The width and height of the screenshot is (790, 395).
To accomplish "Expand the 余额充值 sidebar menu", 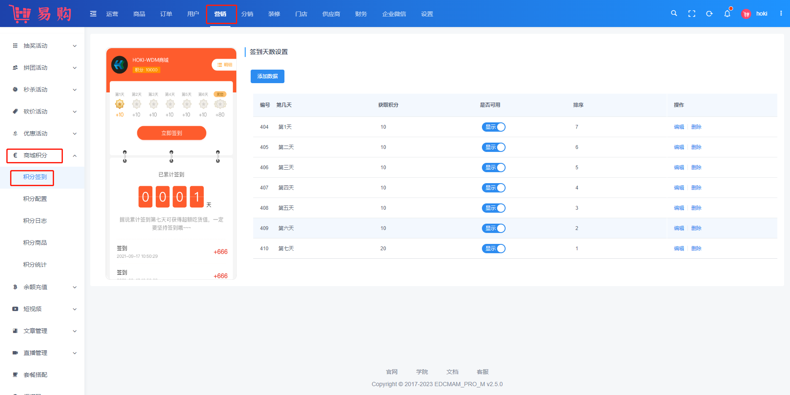I will 44,287.
